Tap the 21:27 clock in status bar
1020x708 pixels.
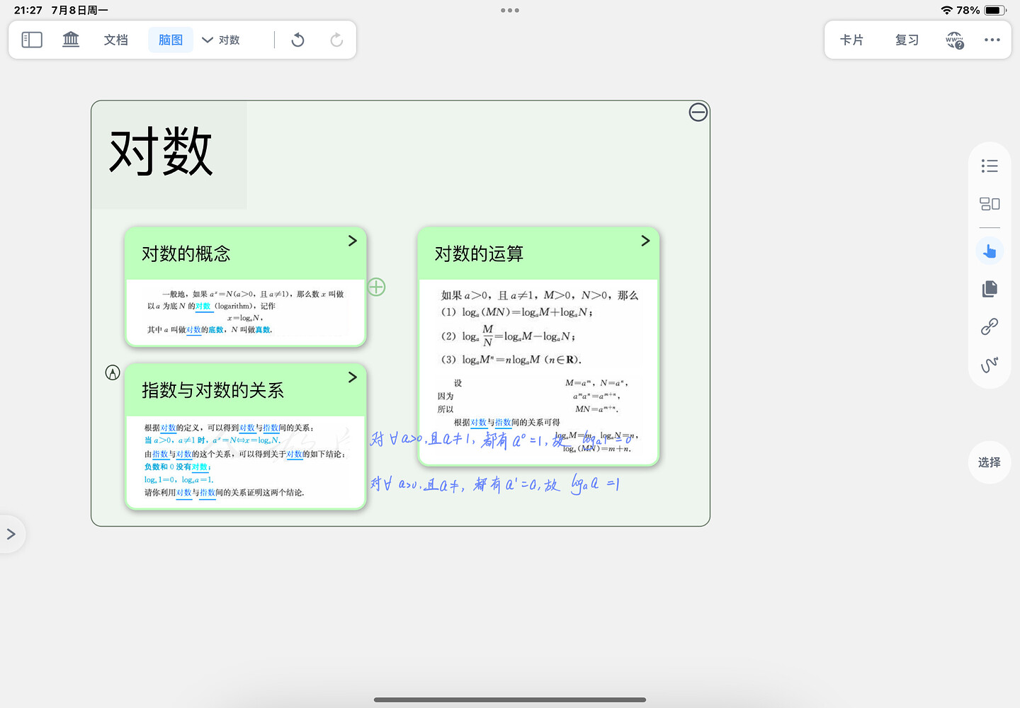[28, 10]
